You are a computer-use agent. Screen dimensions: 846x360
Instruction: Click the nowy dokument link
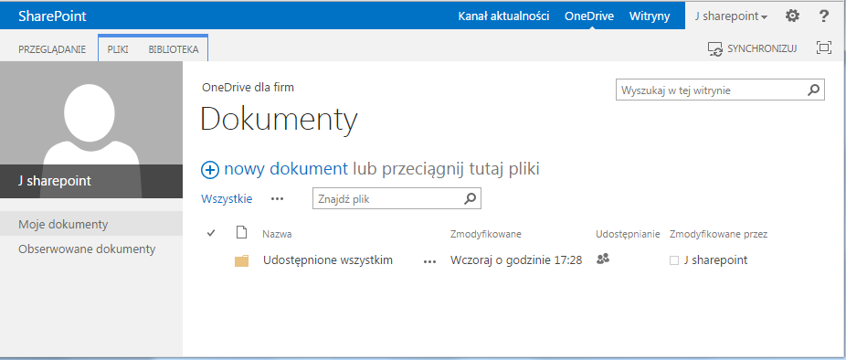286,169
